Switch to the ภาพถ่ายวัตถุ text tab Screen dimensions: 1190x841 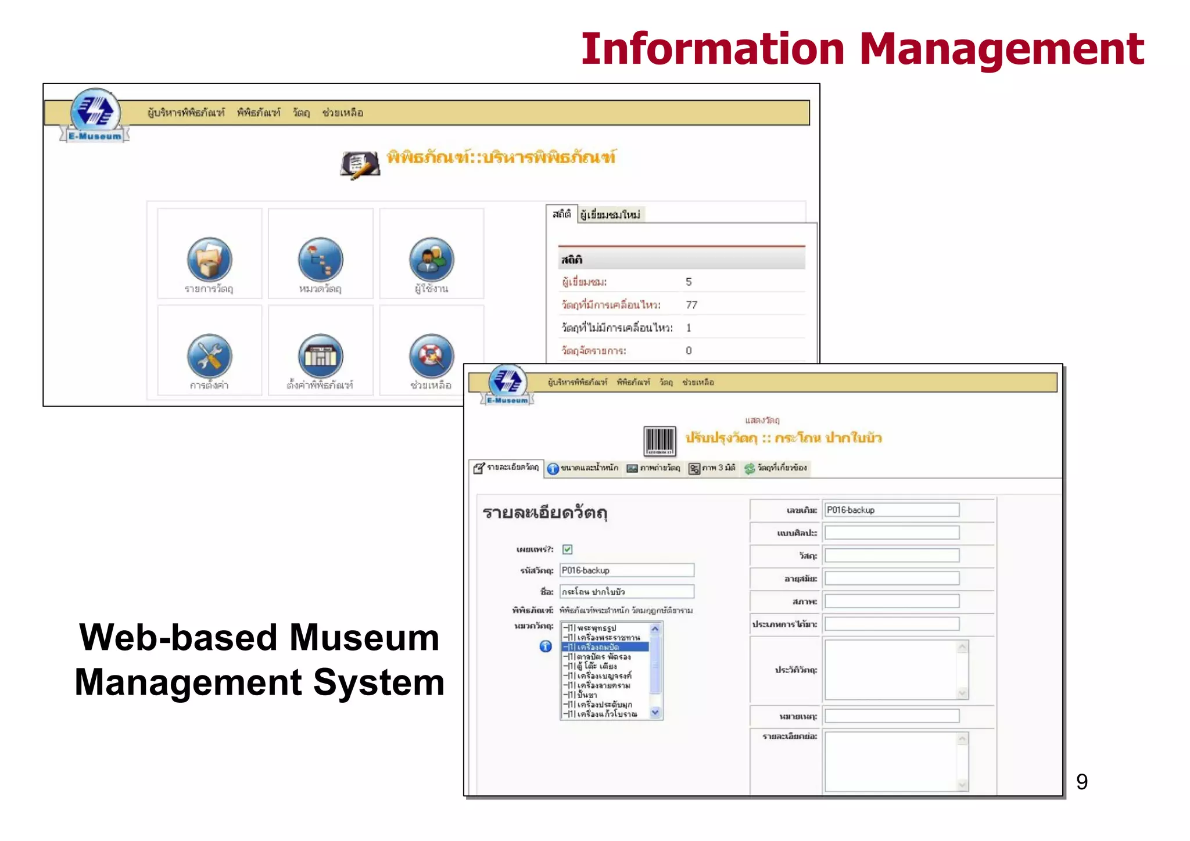[x=660, y=468]
